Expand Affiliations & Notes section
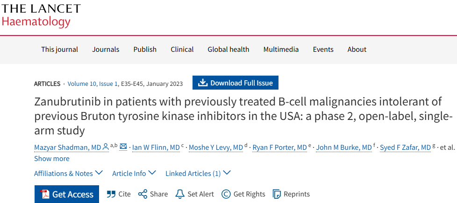 pos(68,173)
